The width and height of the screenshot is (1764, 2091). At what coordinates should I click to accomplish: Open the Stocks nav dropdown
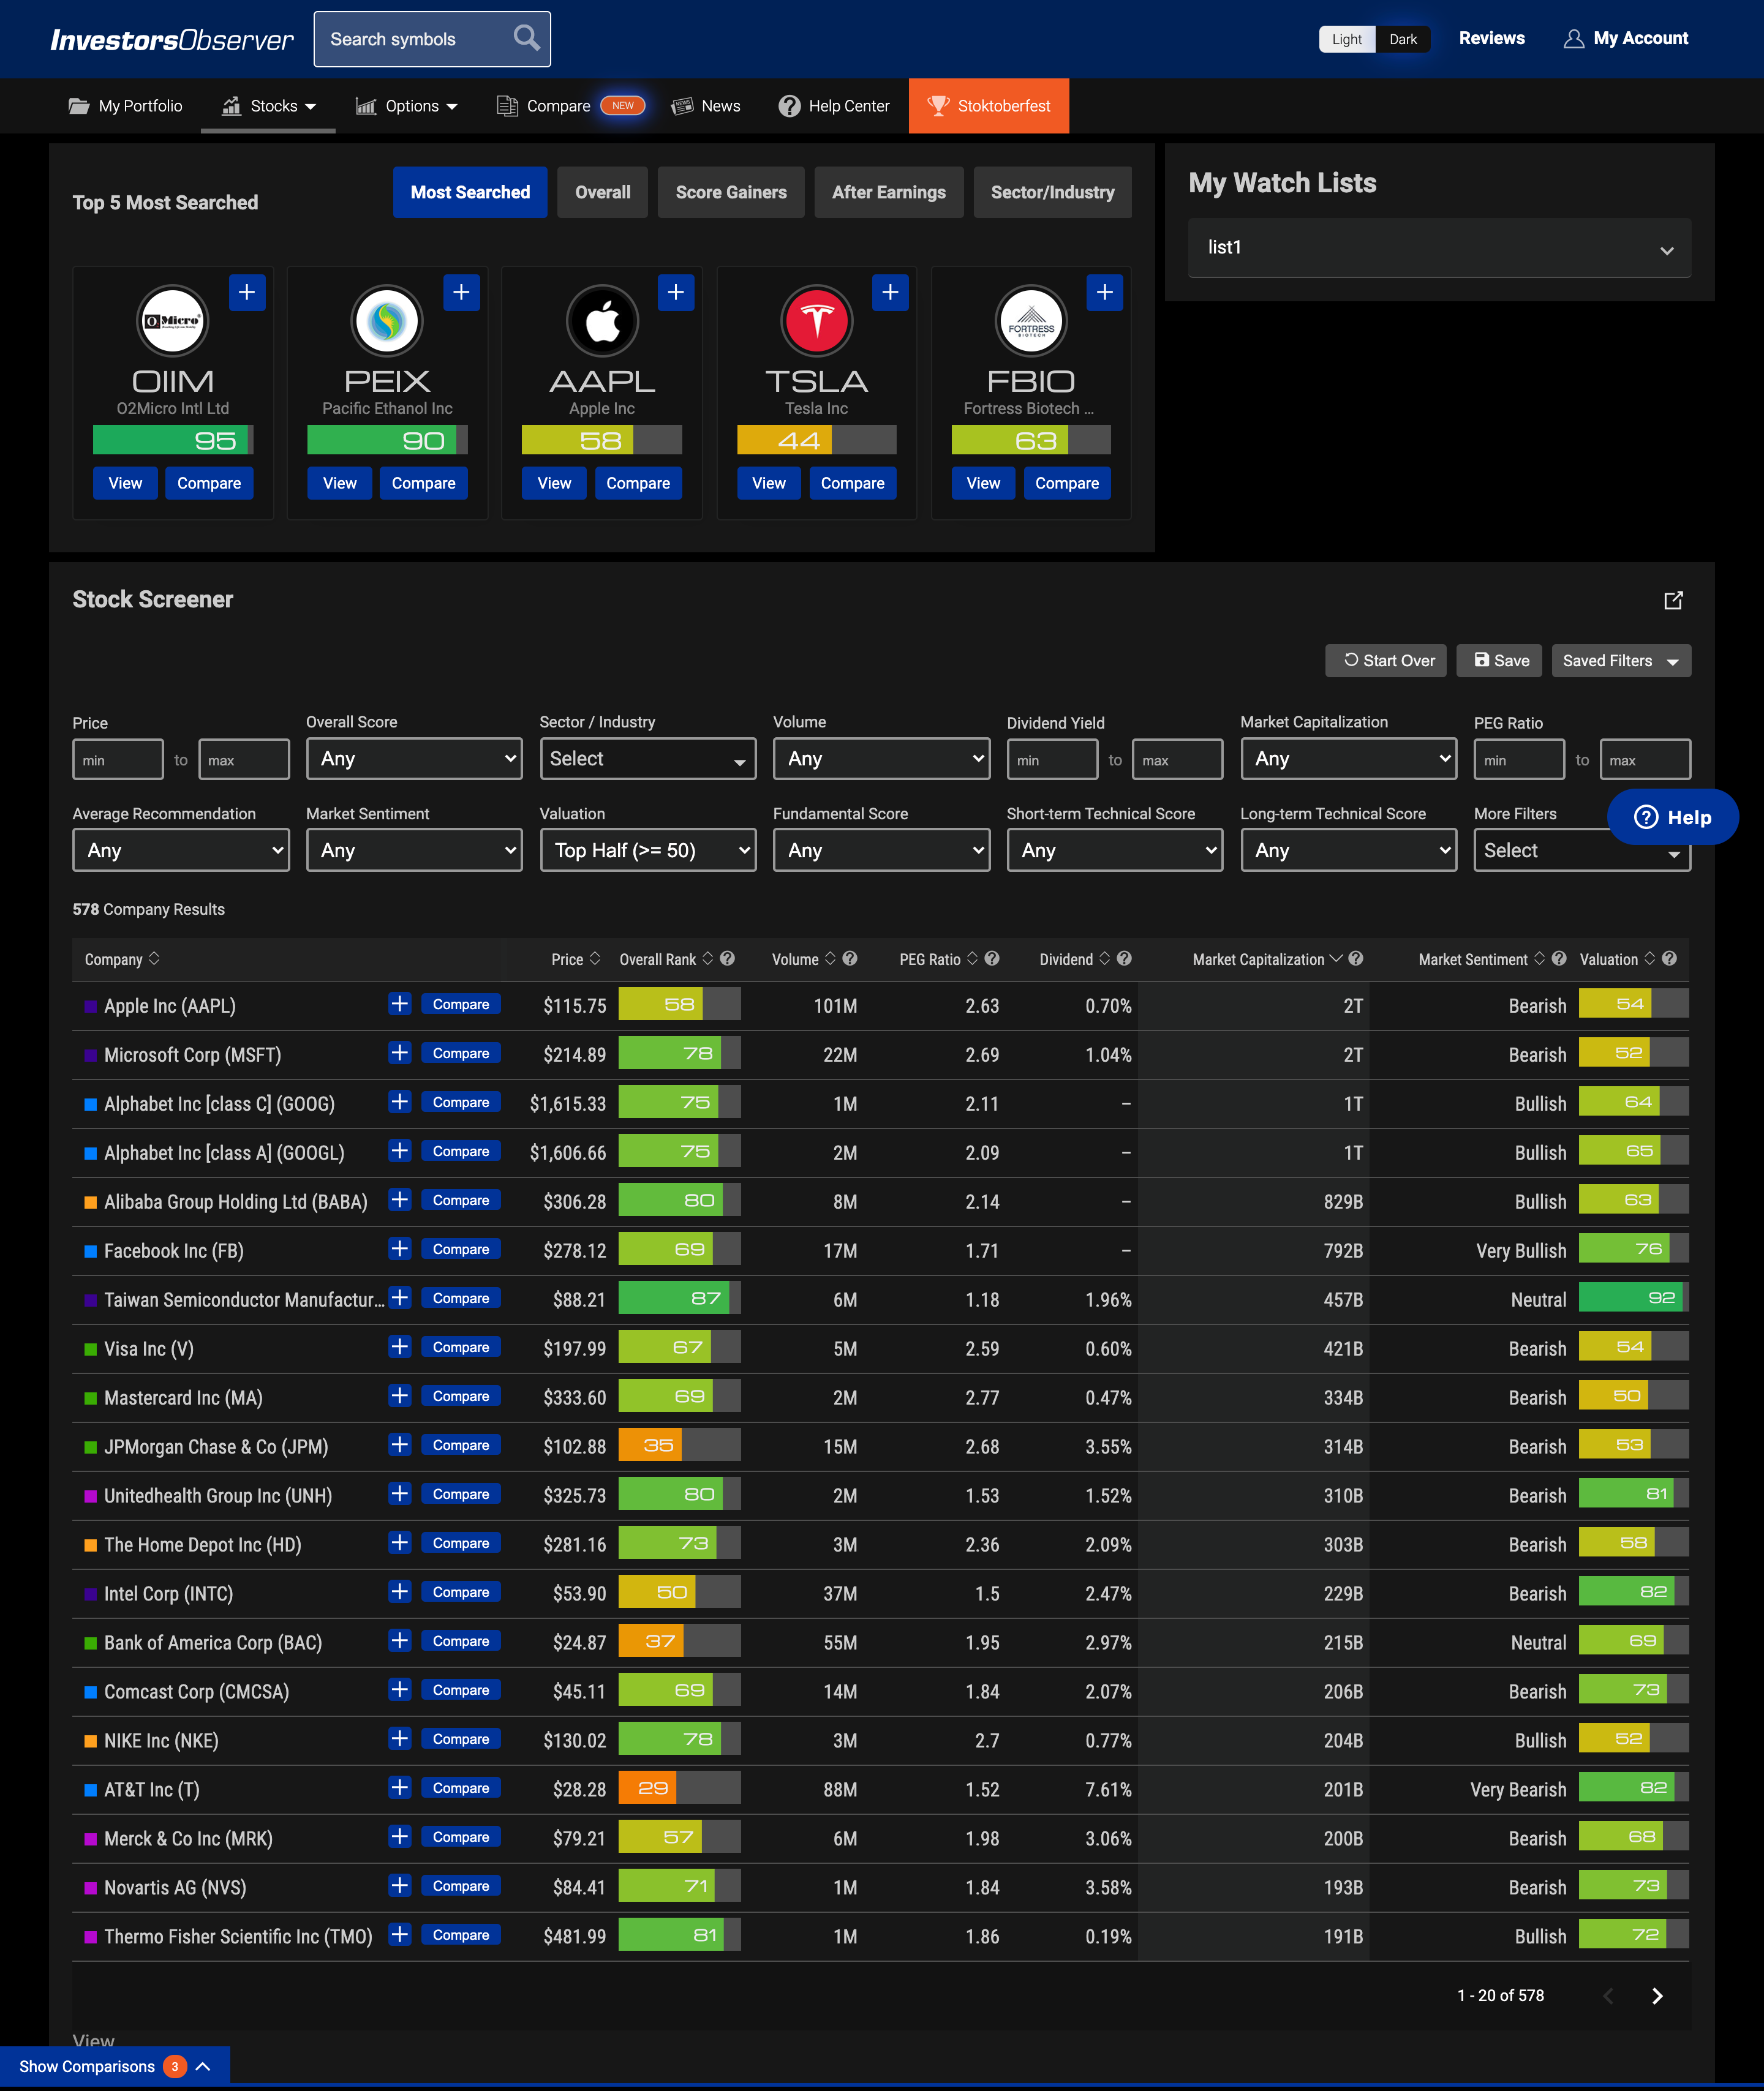pyautogui.click(x=268, y=106)
